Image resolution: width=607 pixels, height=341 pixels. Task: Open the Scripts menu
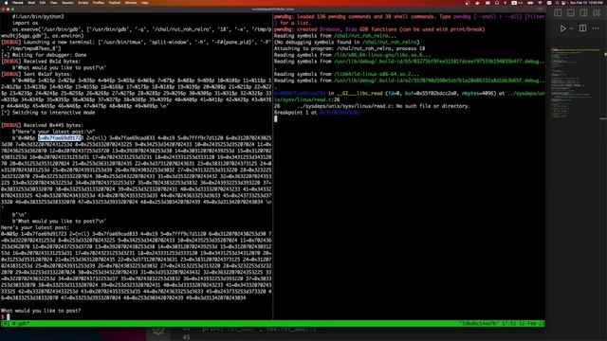point(83,3)
